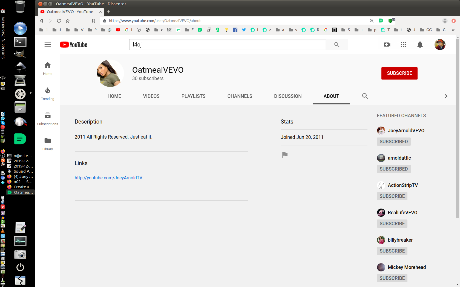Switch to the Sound P... window entry
Screen dimensions: 460x287
click(x=20, y=171)
